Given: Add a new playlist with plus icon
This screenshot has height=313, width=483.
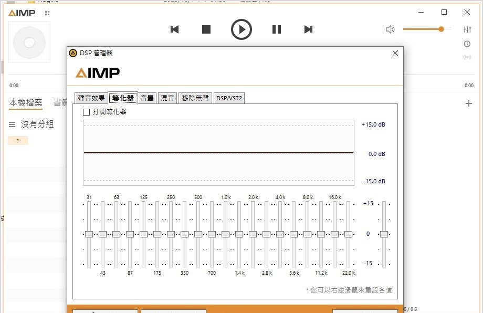Looking at the screenshot, I should pos(469,103).
